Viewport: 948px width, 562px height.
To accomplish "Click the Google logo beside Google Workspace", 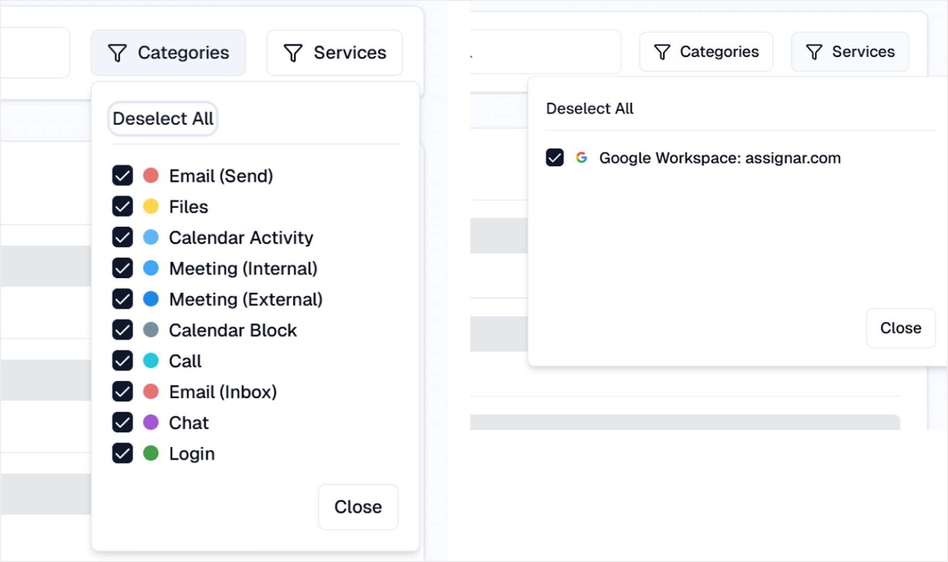I will coord(581,158).
